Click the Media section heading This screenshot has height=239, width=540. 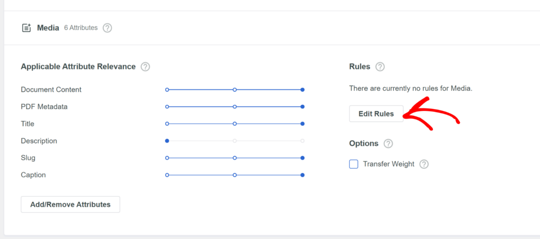tap(48, 28)
